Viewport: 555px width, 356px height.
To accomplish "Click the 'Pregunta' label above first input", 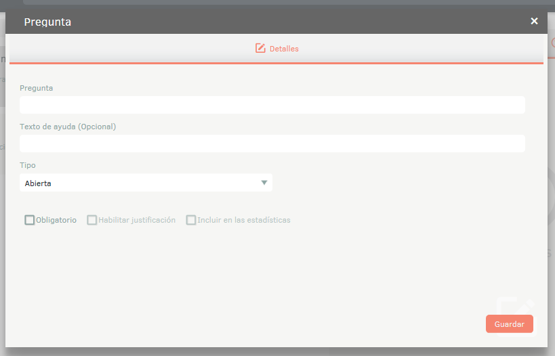I will pos(37,88).
